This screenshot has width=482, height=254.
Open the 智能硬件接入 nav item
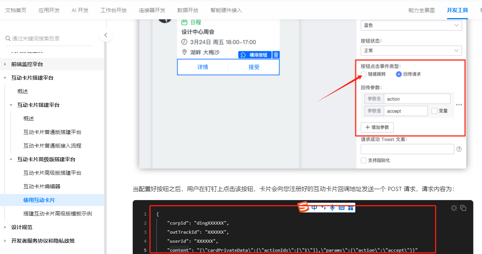(x=226, y=10)
